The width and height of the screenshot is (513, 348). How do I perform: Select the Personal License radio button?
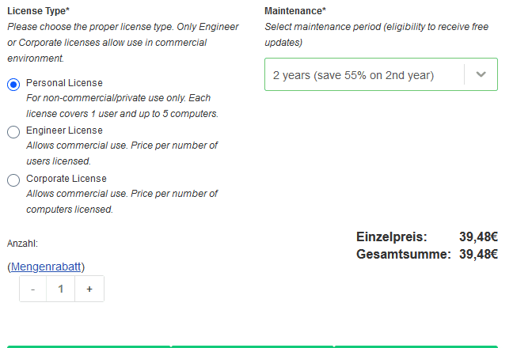[13, 85]
